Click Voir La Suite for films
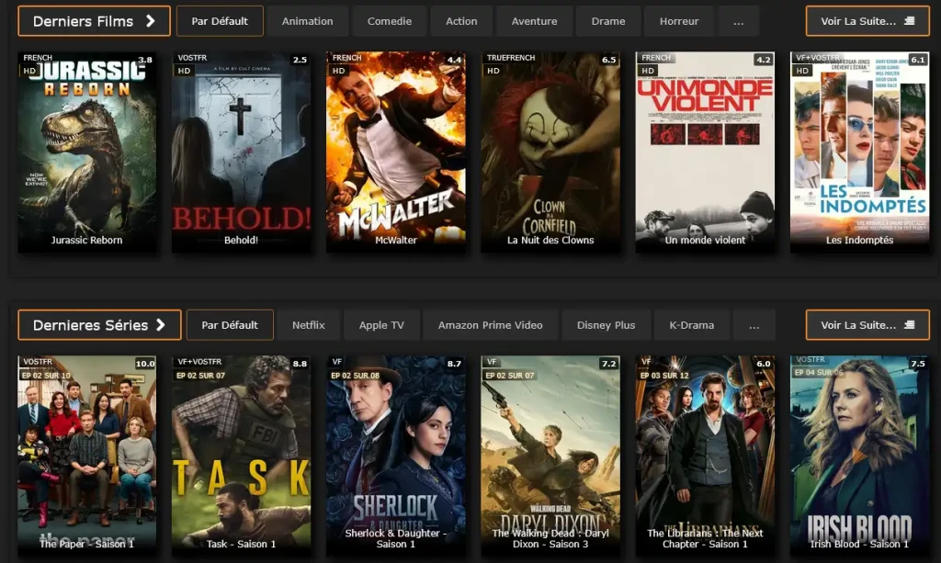The image size is (941, 563). (867, 21)
